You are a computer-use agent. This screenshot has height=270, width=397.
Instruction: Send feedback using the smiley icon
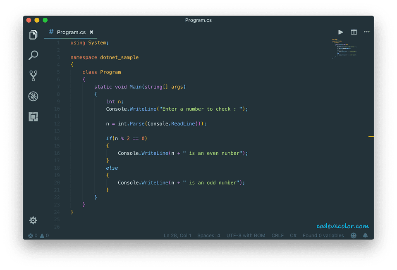pyautogui.click(x=354, y=235)
